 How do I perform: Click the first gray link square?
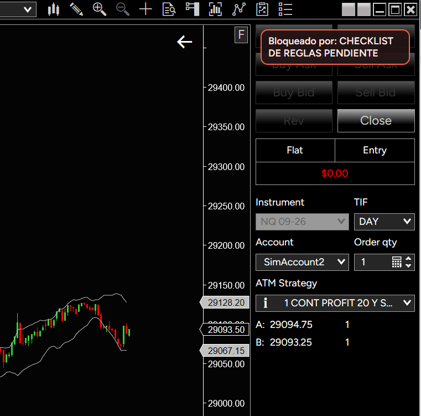349,9
